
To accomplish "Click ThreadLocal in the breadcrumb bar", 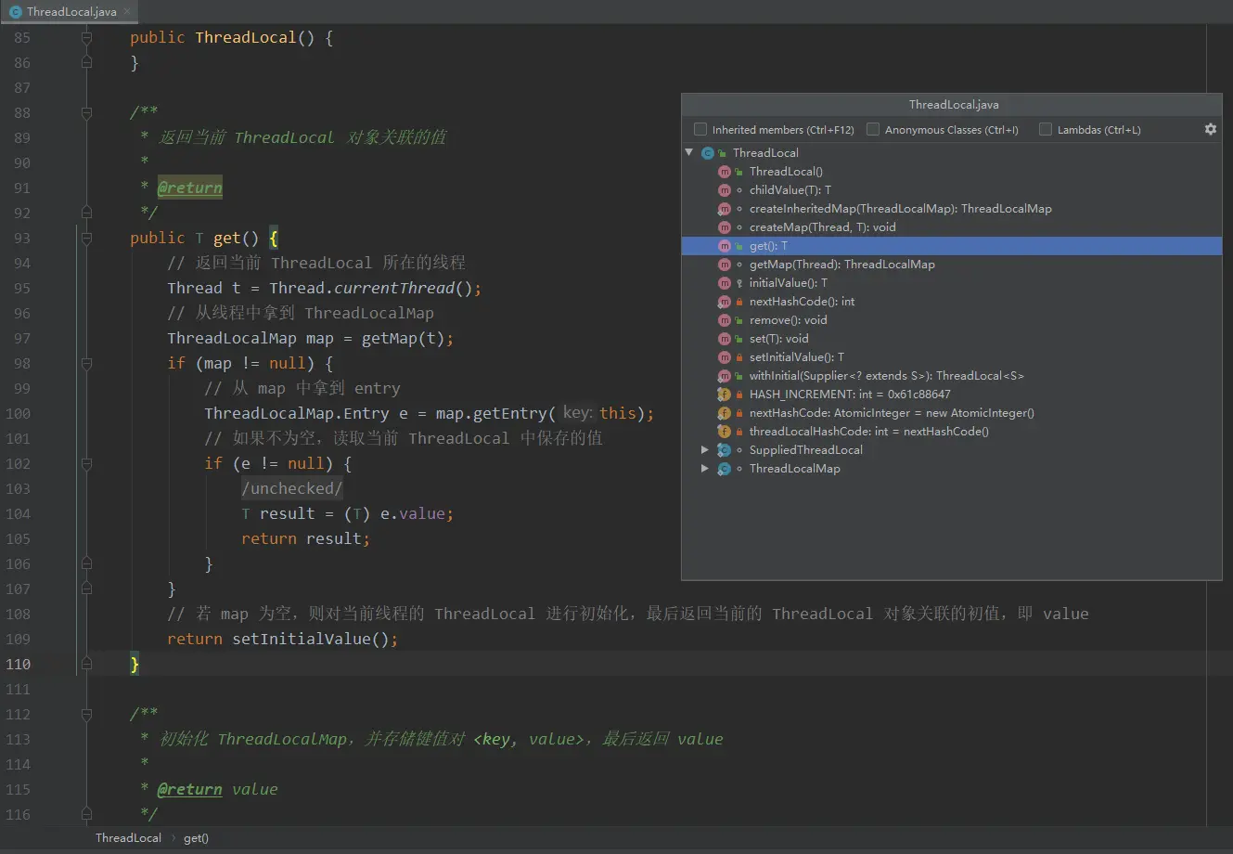I will click(128, 838).
